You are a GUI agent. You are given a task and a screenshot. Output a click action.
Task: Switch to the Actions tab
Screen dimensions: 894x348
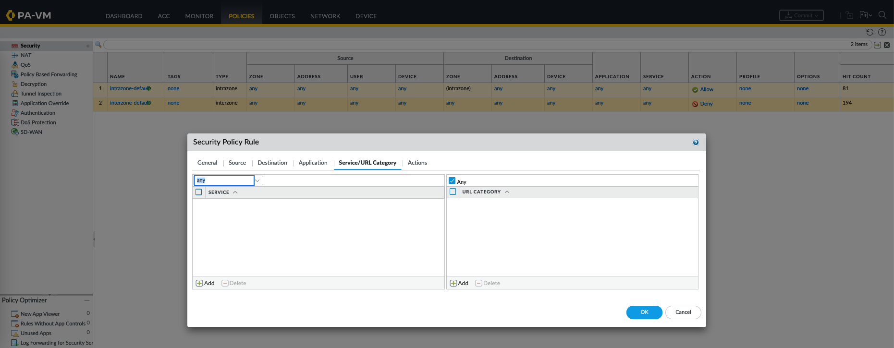click(417, 163)
